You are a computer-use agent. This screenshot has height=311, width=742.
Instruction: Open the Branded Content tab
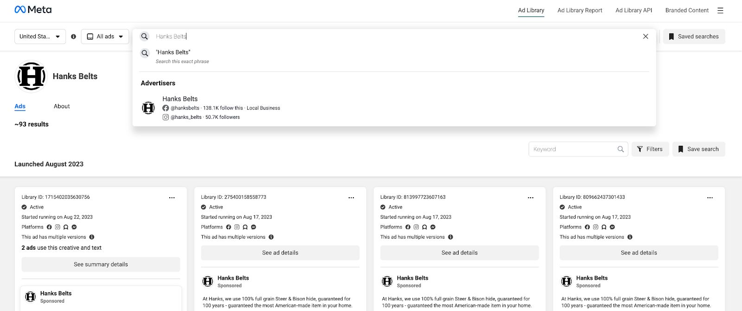687,10
